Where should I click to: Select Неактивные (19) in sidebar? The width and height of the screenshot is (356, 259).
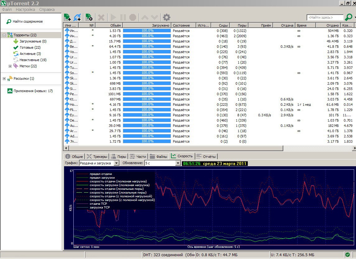pos(33,60)
